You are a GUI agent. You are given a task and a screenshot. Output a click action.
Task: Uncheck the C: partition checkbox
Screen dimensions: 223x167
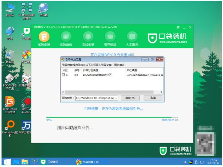pos(64,75)
